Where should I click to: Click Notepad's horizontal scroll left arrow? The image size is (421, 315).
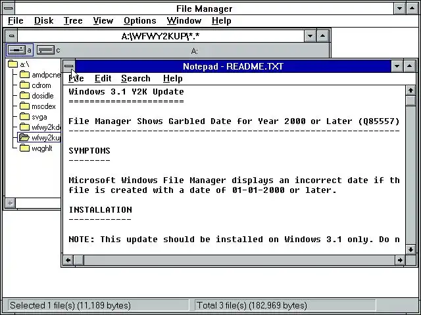click(x=68, y=260)
